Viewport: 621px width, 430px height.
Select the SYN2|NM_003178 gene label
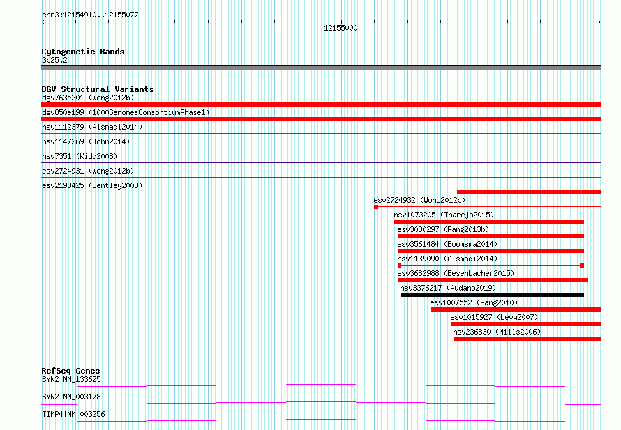(71, 397)
